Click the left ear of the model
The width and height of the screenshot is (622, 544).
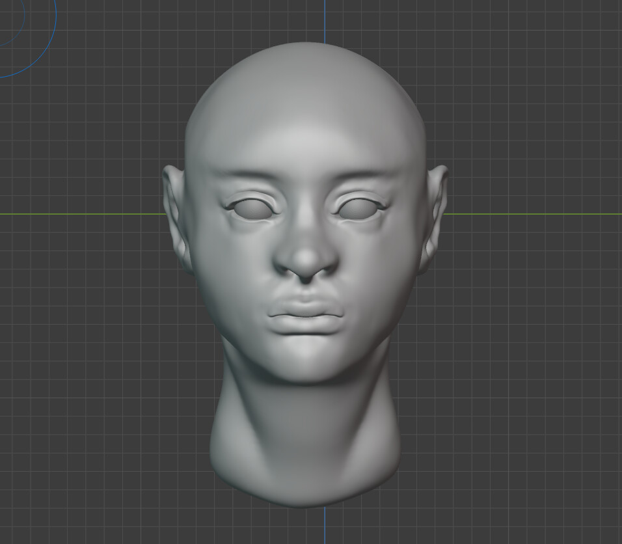(176, 208)
